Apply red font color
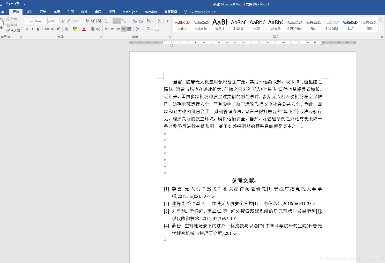This screenshot has width=385, height=263. (x=84, y=29)
